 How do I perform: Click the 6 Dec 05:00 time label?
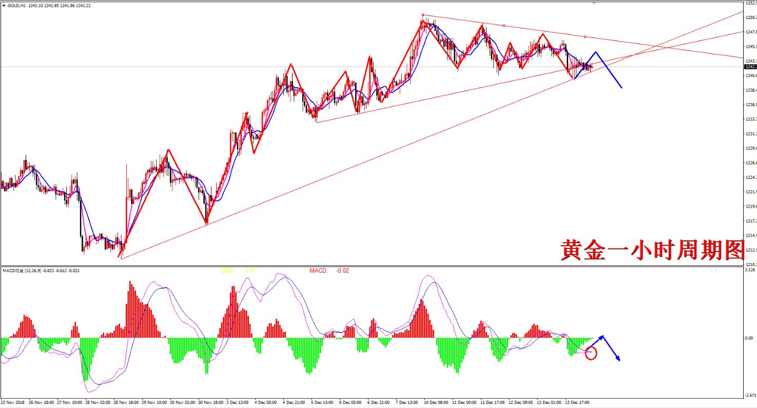(x=351, y=402)
